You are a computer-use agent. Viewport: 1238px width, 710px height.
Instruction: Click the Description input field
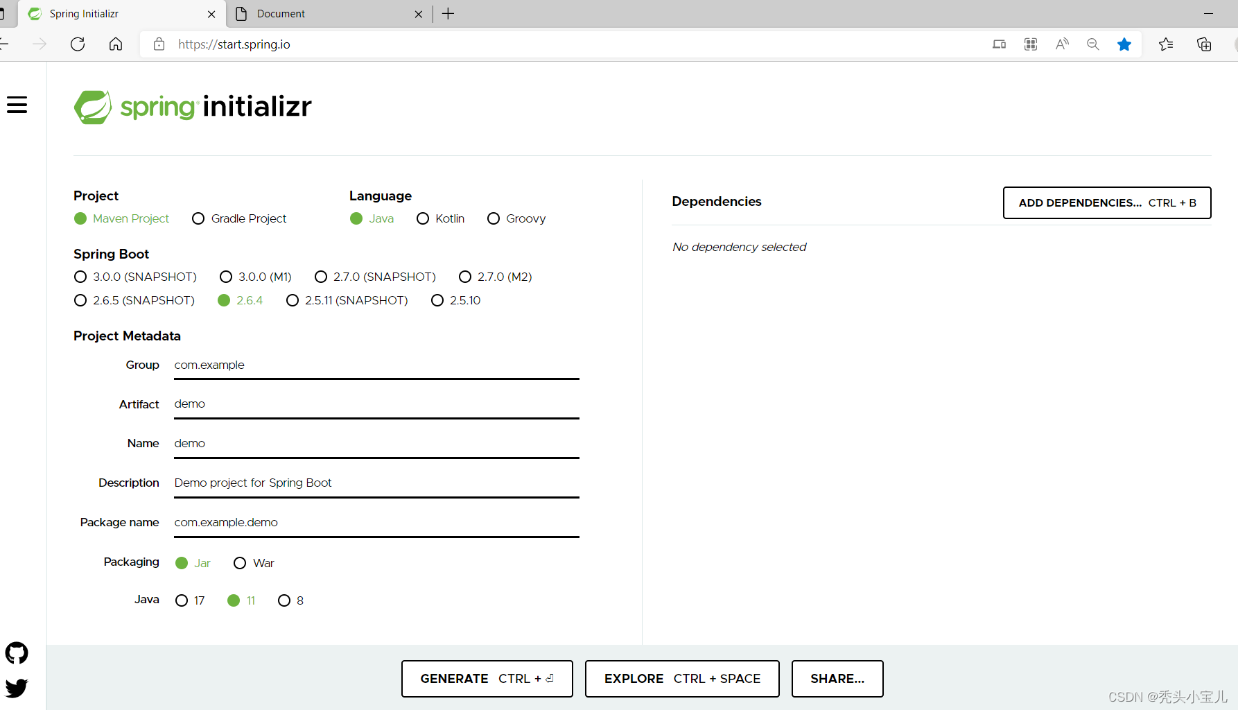coord(376,483)
